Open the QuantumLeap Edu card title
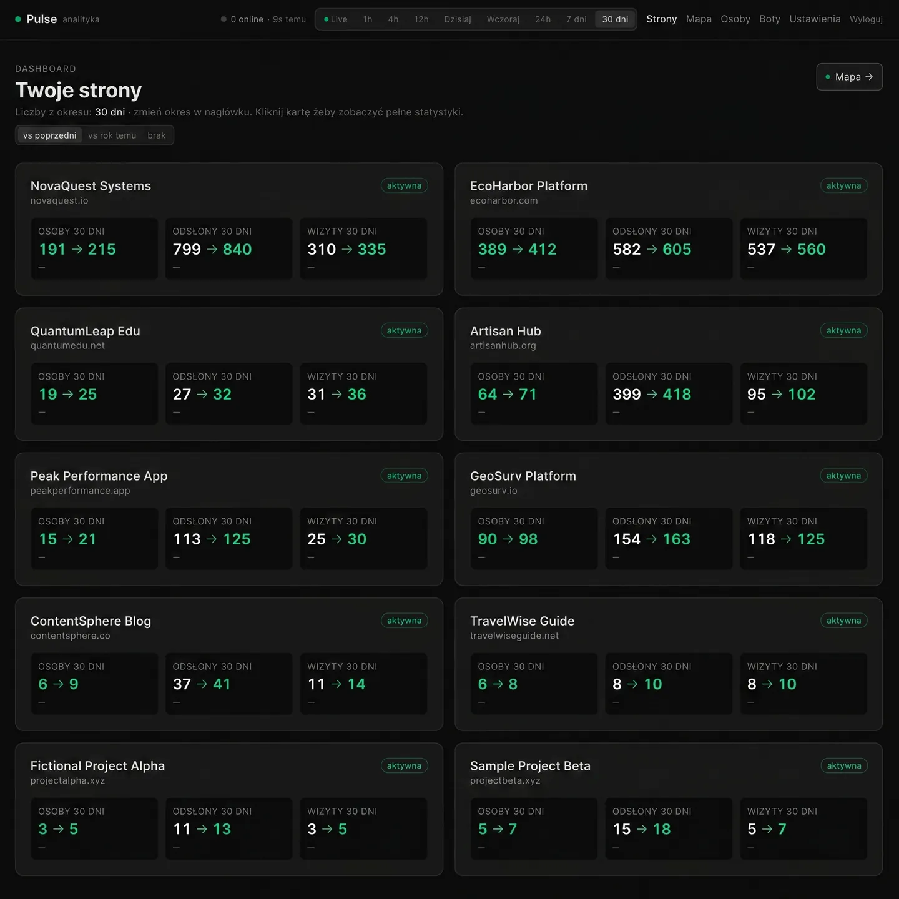Viewport: 899px width, 899px height. (x=86, y=331)
